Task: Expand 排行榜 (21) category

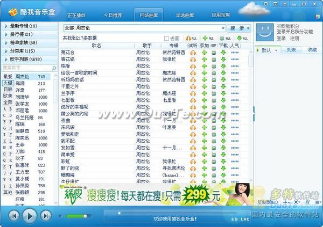Action: [29, 34]
